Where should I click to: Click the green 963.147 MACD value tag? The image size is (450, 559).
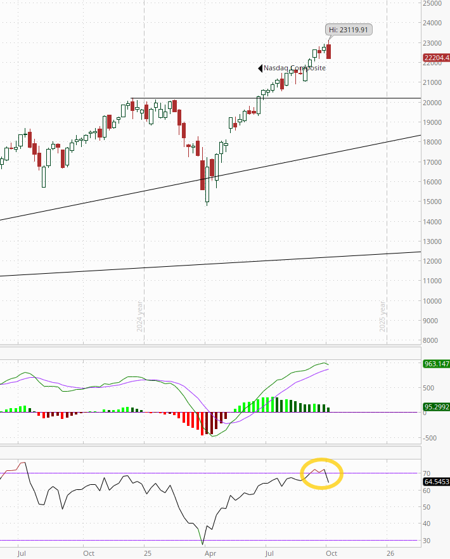(x=437, y=364)
